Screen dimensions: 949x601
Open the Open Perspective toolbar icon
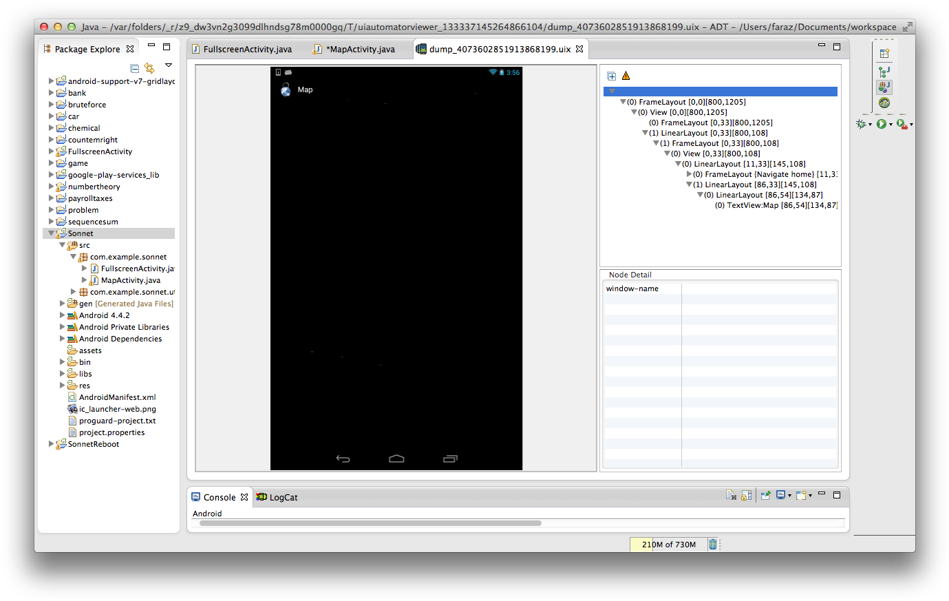[x=884, y=53]
